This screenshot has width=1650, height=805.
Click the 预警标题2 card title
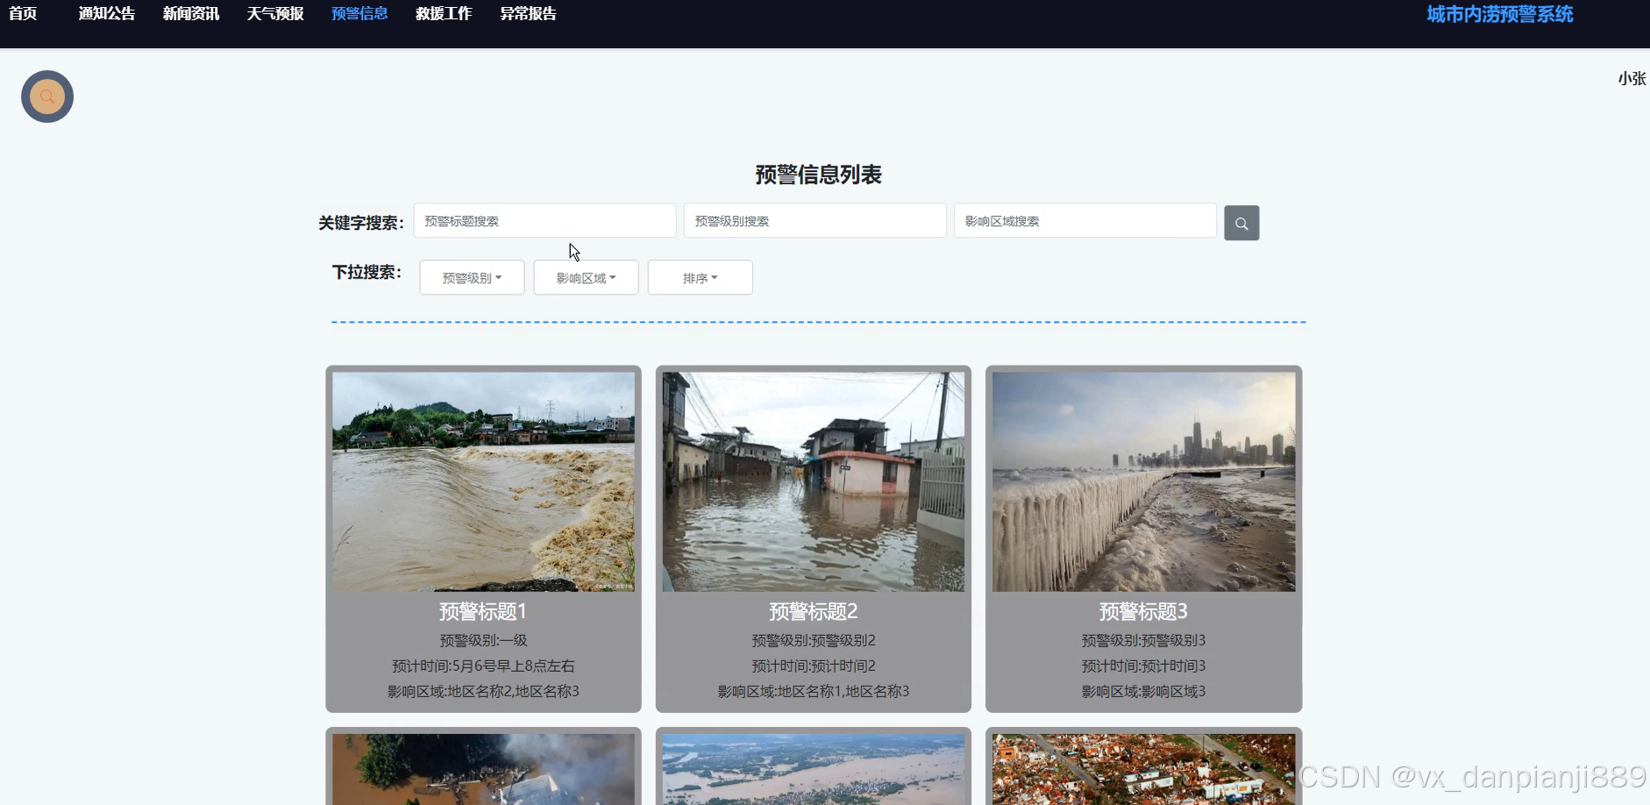813,611
